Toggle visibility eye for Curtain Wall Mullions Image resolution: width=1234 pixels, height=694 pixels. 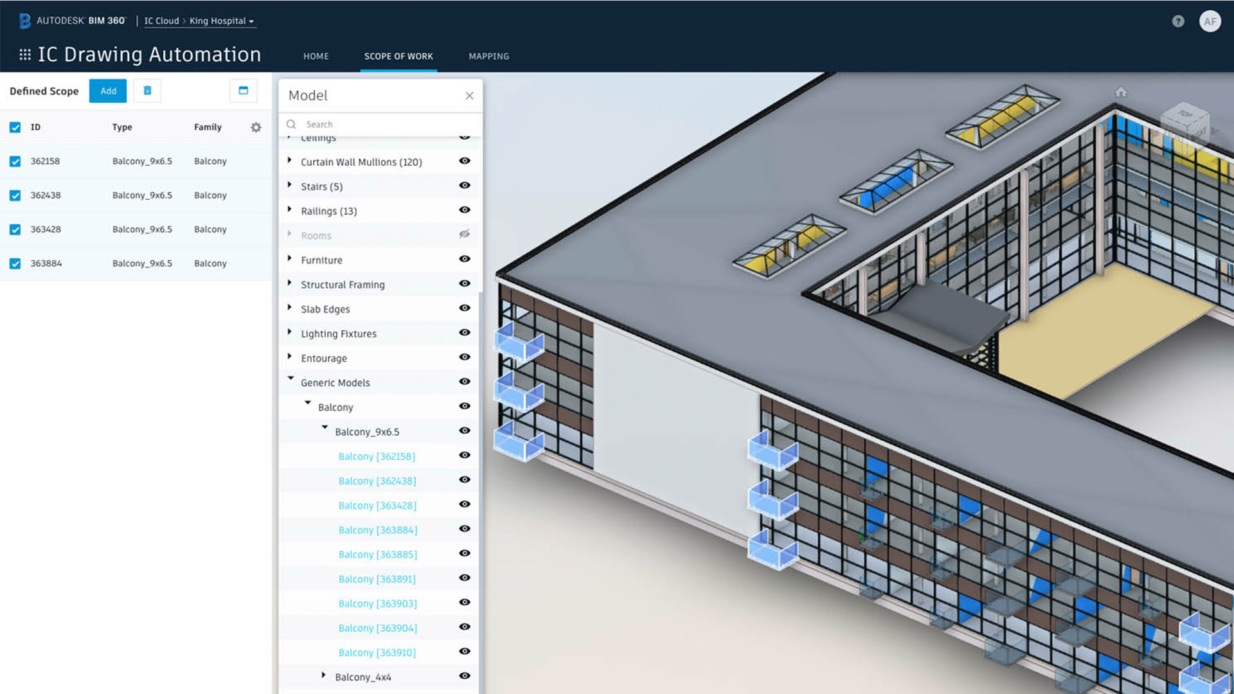[465, 161]
